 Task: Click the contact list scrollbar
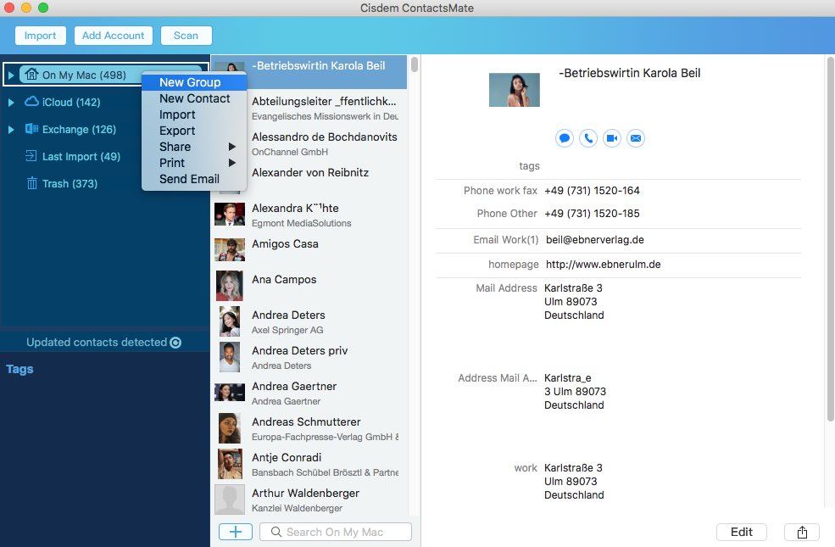(415, 64)
